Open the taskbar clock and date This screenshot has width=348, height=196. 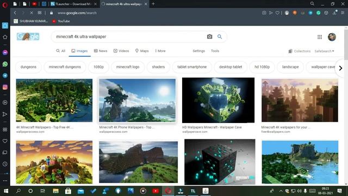click(x=325, y=191)
